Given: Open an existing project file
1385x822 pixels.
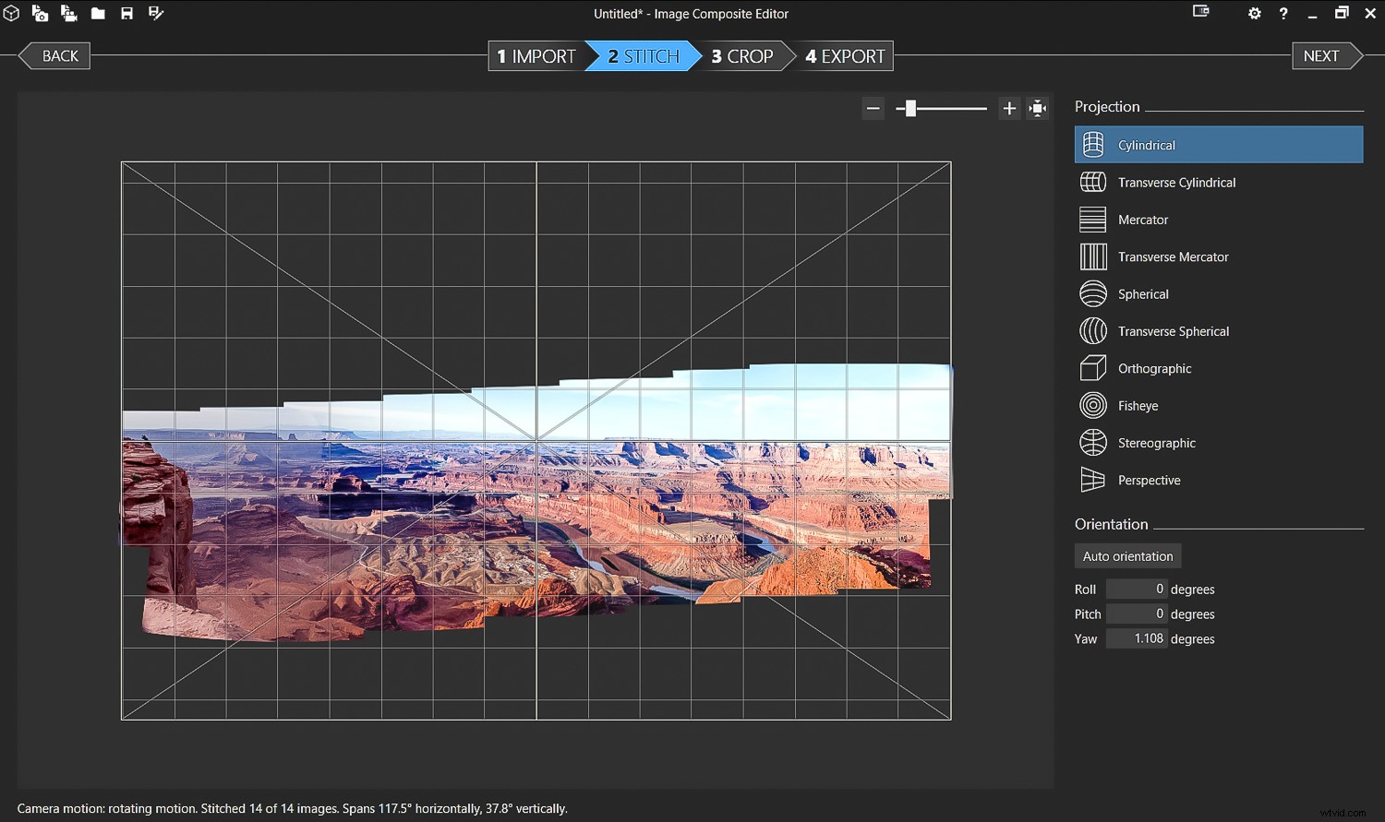Looking at the screenshot, I should pos(99,13).
